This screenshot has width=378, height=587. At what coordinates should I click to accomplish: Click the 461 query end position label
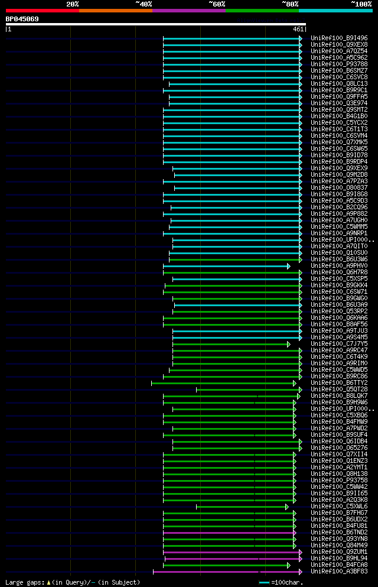298,29
